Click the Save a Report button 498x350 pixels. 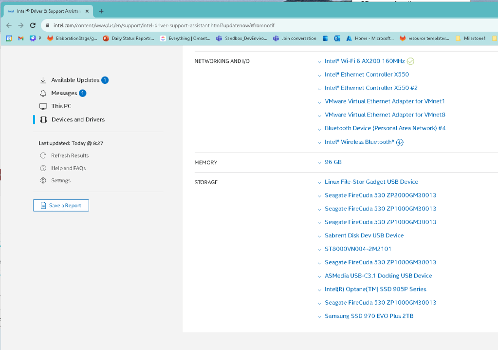point(61,205)
